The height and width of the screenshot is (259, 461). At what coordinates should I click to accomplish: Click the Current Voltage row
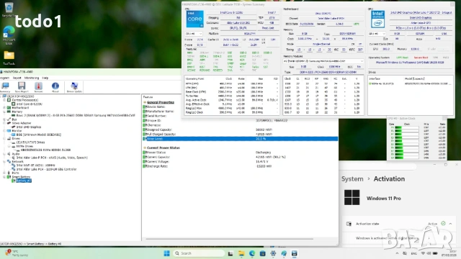[240, 161]
